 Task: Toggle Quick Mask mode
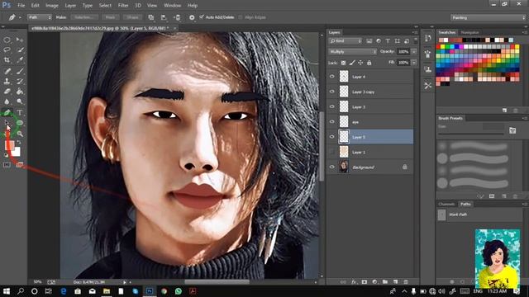click(x=7, y=165)
